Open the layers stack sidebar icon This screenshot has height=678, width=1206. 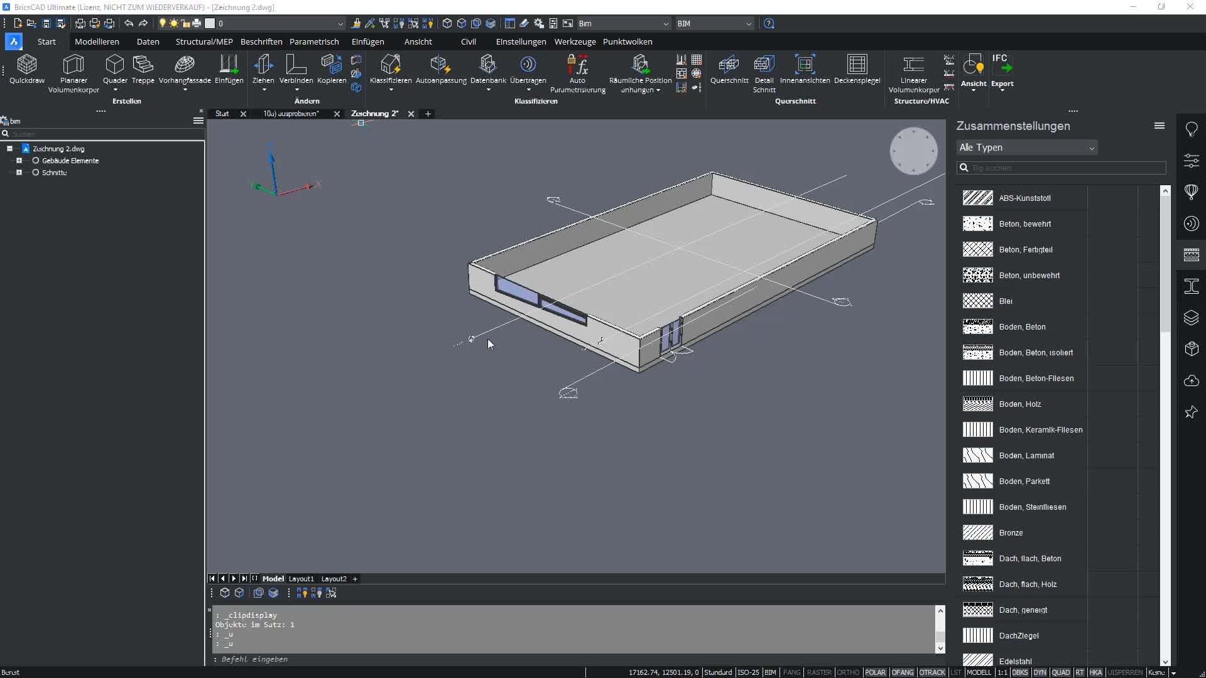(x=1192, y=318)
